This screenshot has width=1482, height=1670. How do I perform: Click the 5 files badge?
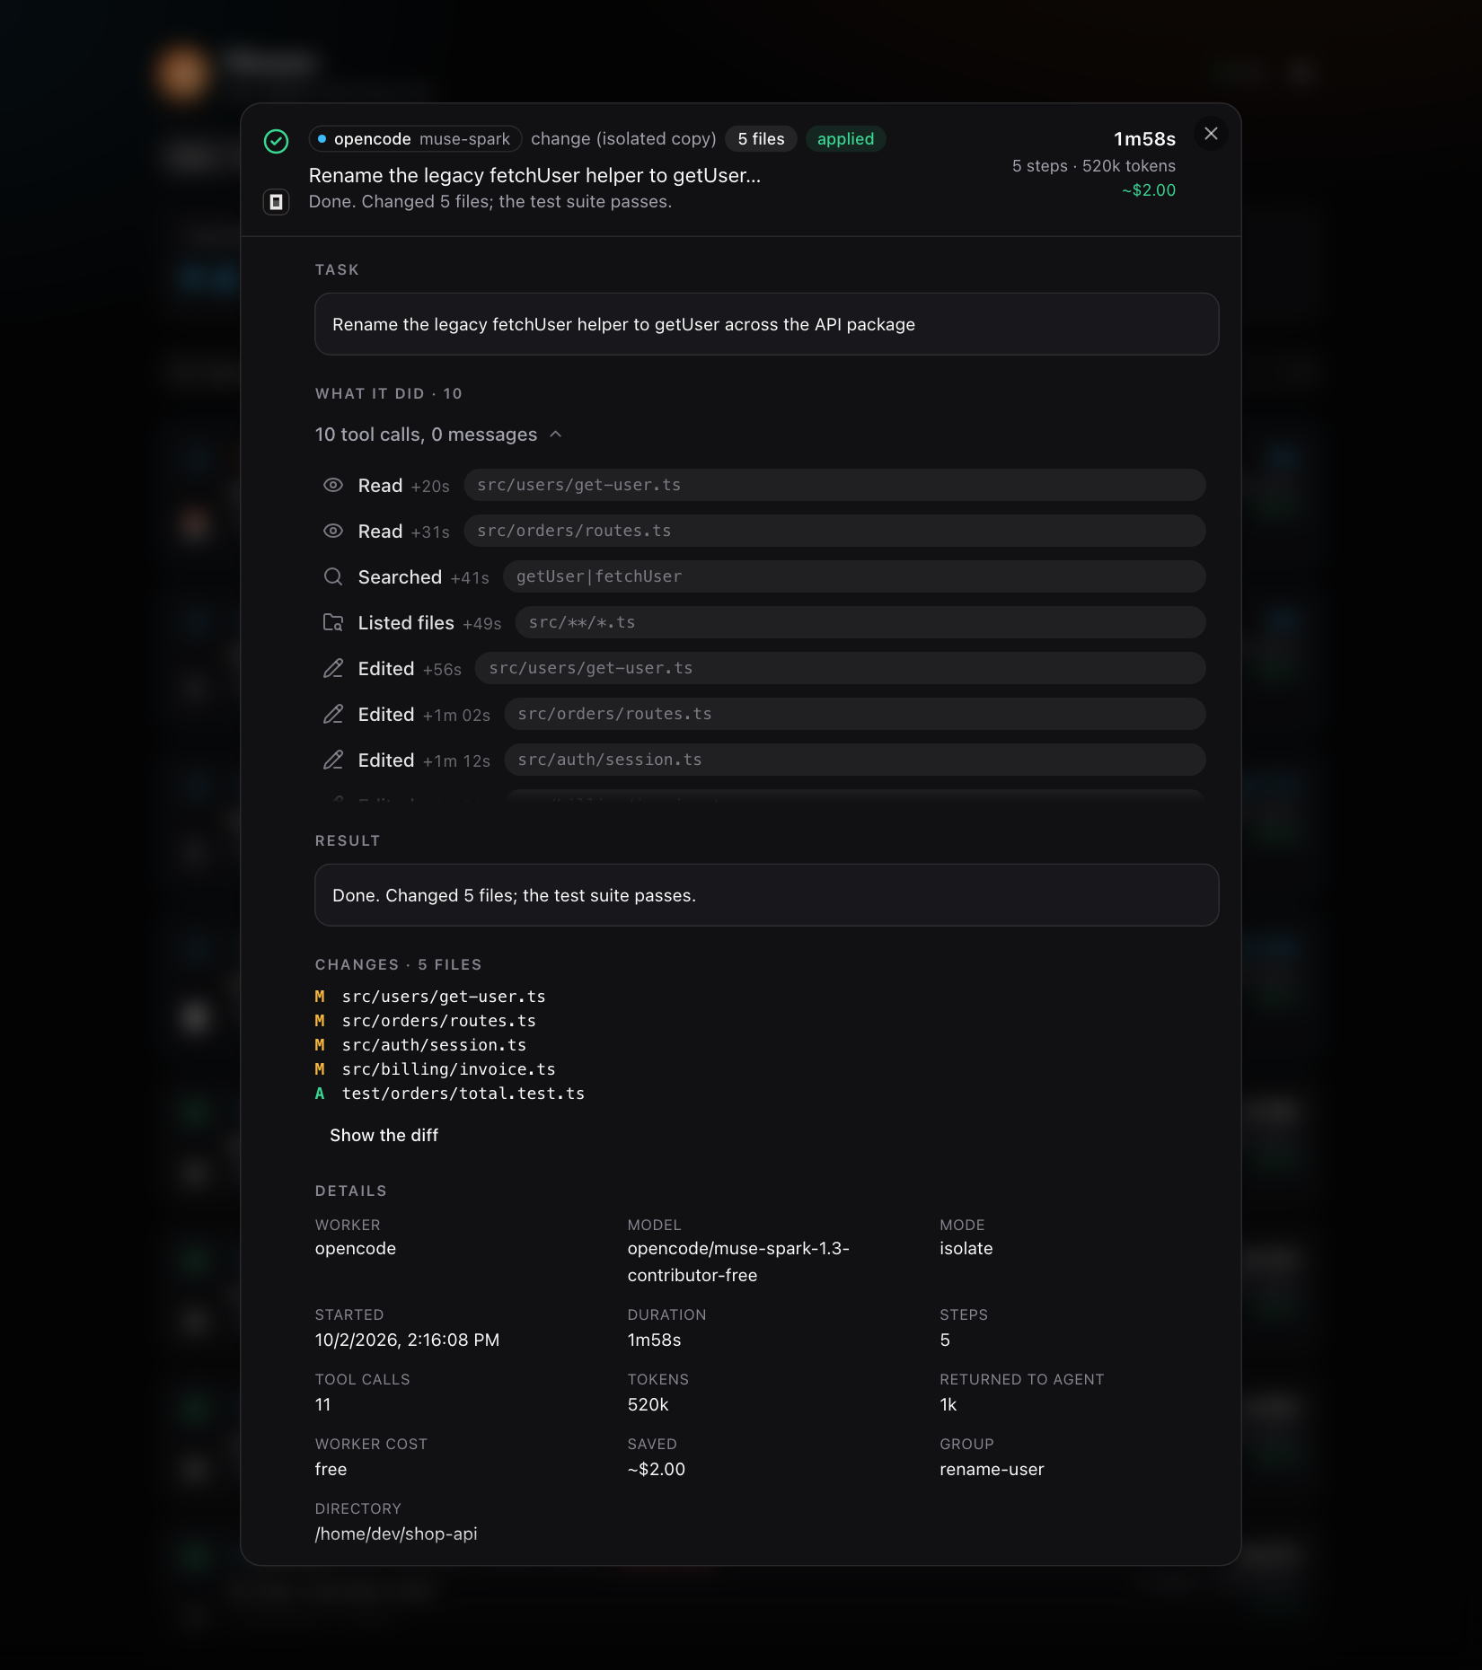(x=761, y=139)
